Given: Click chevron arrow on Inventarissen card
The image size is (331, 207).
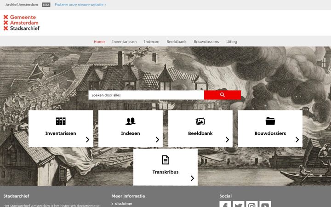Looking at the screenshot, I should pyautogui.click(x=87, y=139).
